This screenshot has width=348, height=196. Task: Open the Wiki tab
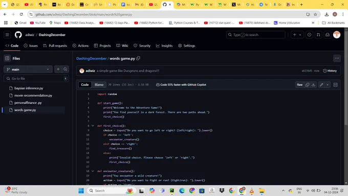tap(122, 46)
